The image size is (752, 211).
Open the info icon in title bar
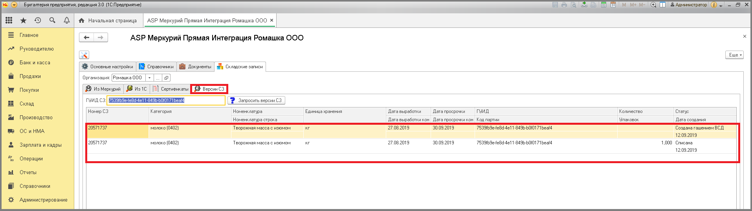[x=714, y=5]
